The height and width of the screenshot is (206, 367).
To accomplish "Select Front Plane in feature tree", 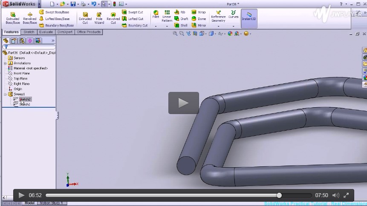I will (21, 73).
